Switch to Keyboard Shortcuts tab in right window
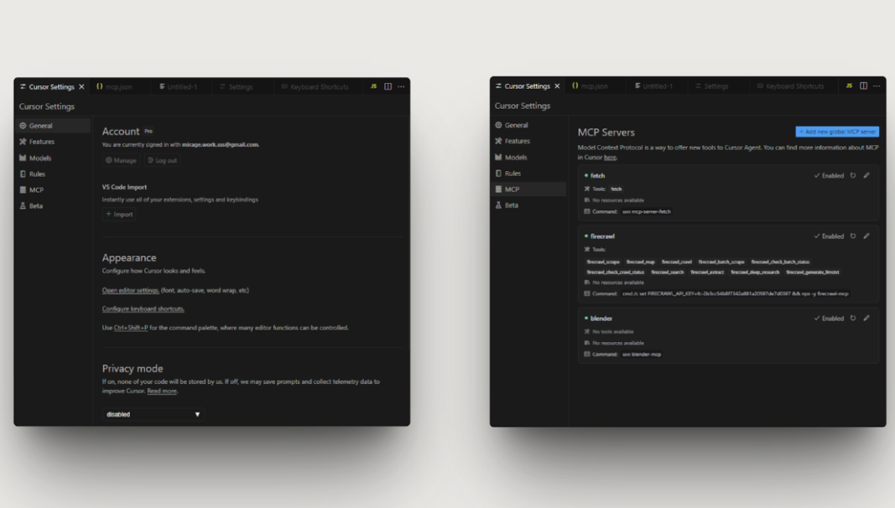 (791, 86)
